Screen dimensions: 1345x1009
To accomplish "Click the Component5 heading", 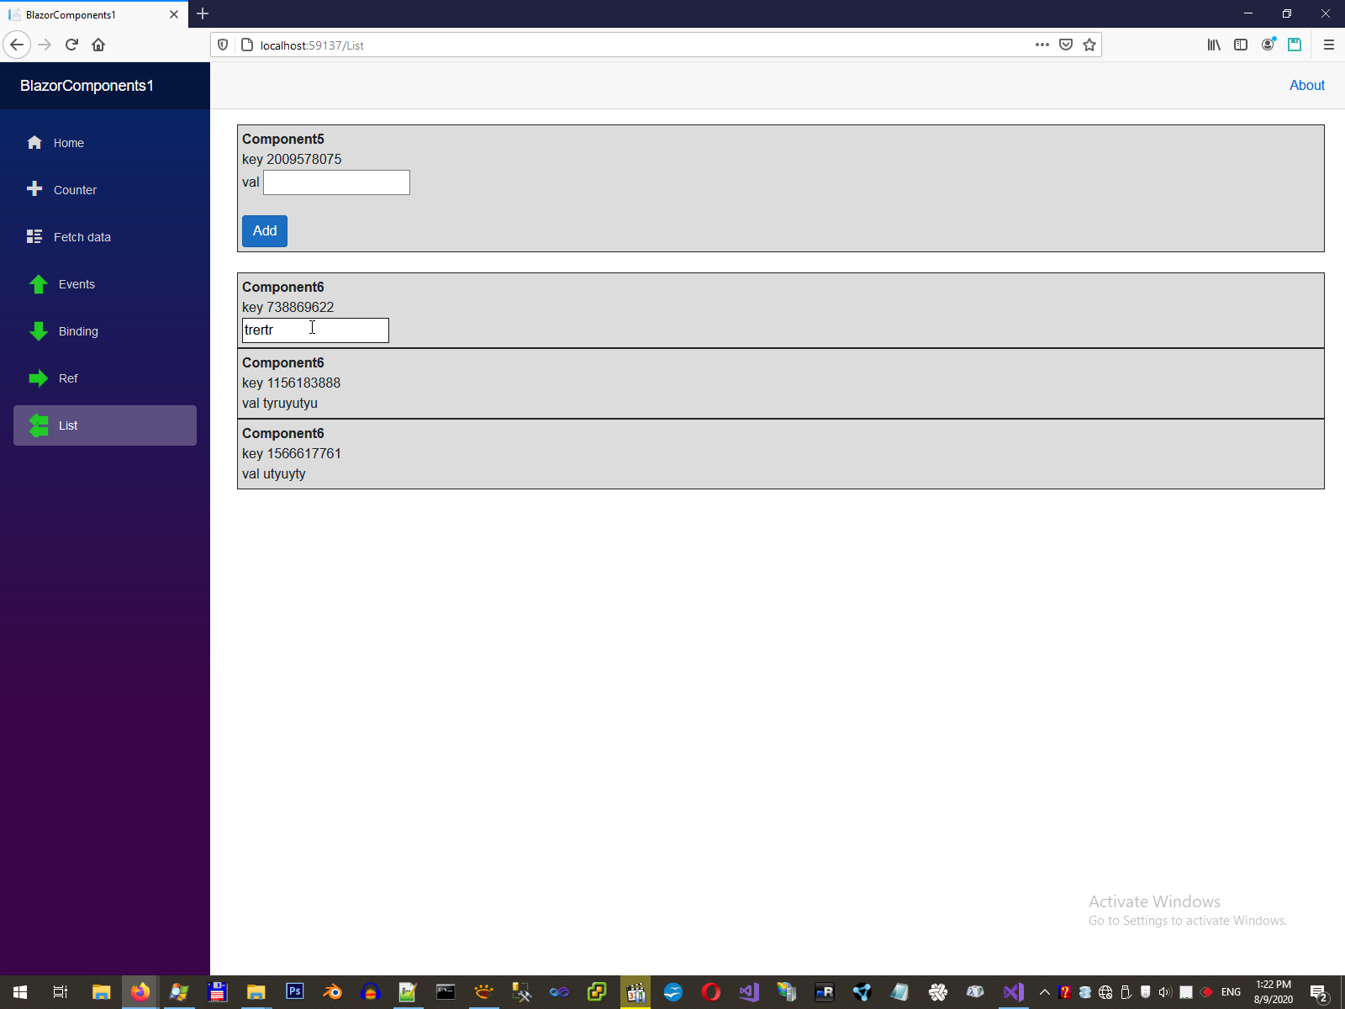I will coord(283,140).
